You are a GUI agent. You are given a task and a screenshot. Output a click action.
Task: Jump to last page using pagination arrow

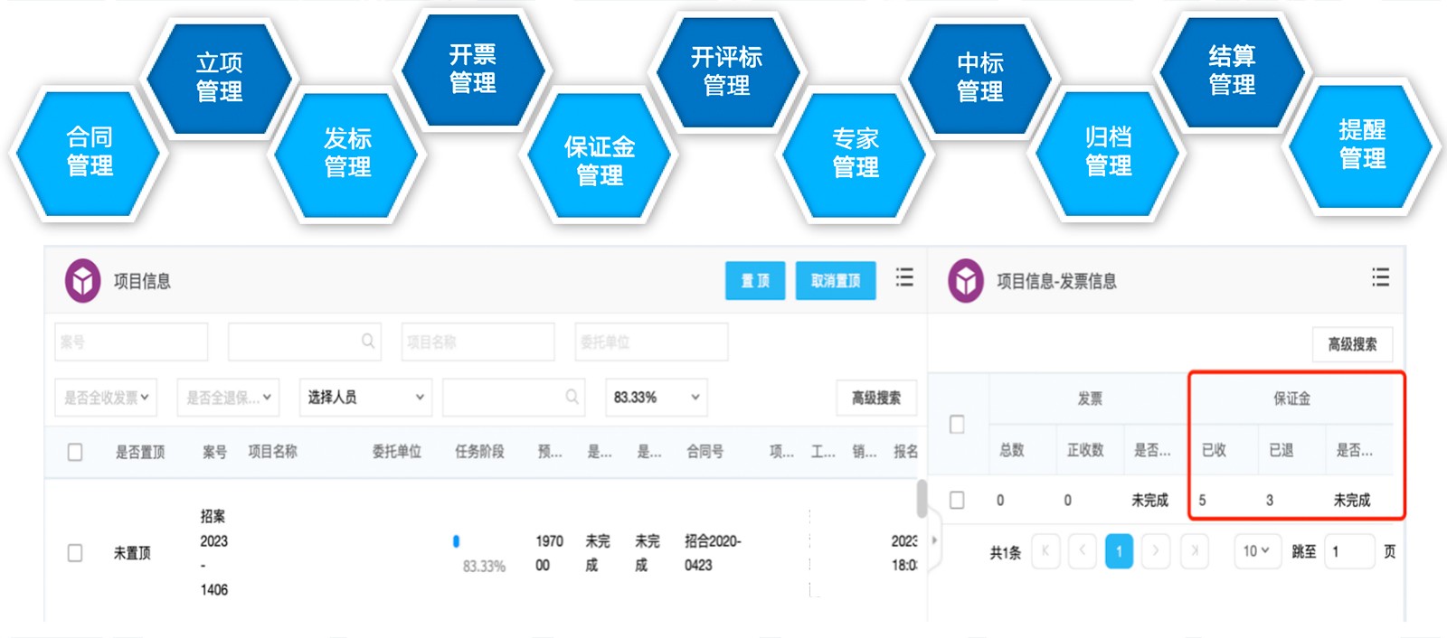(x=1194, y=550)
